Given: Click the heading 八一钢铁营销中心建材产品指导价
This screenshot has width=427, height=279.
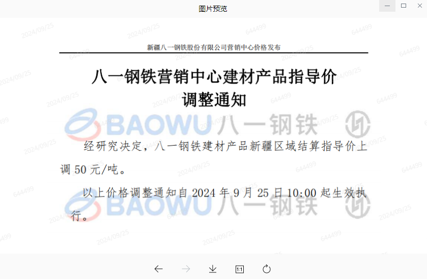Looking at the screenshot, I should (x=214, y=77).
